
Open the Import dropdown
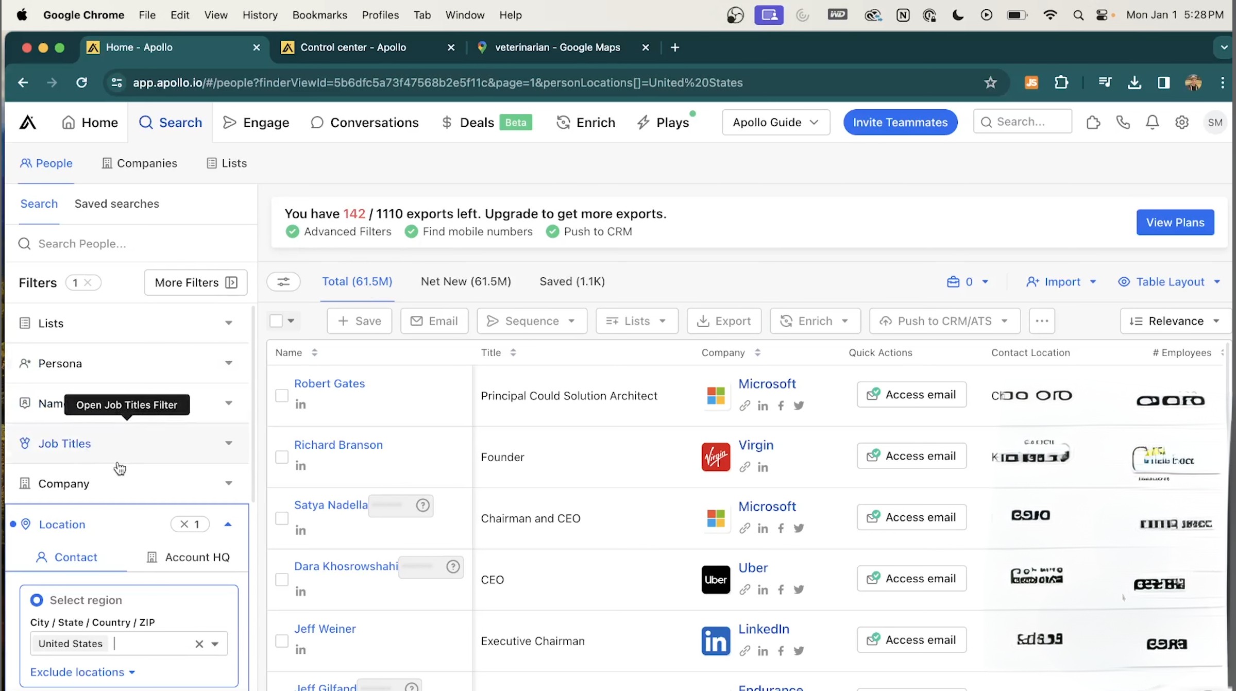coord(1061,282)
